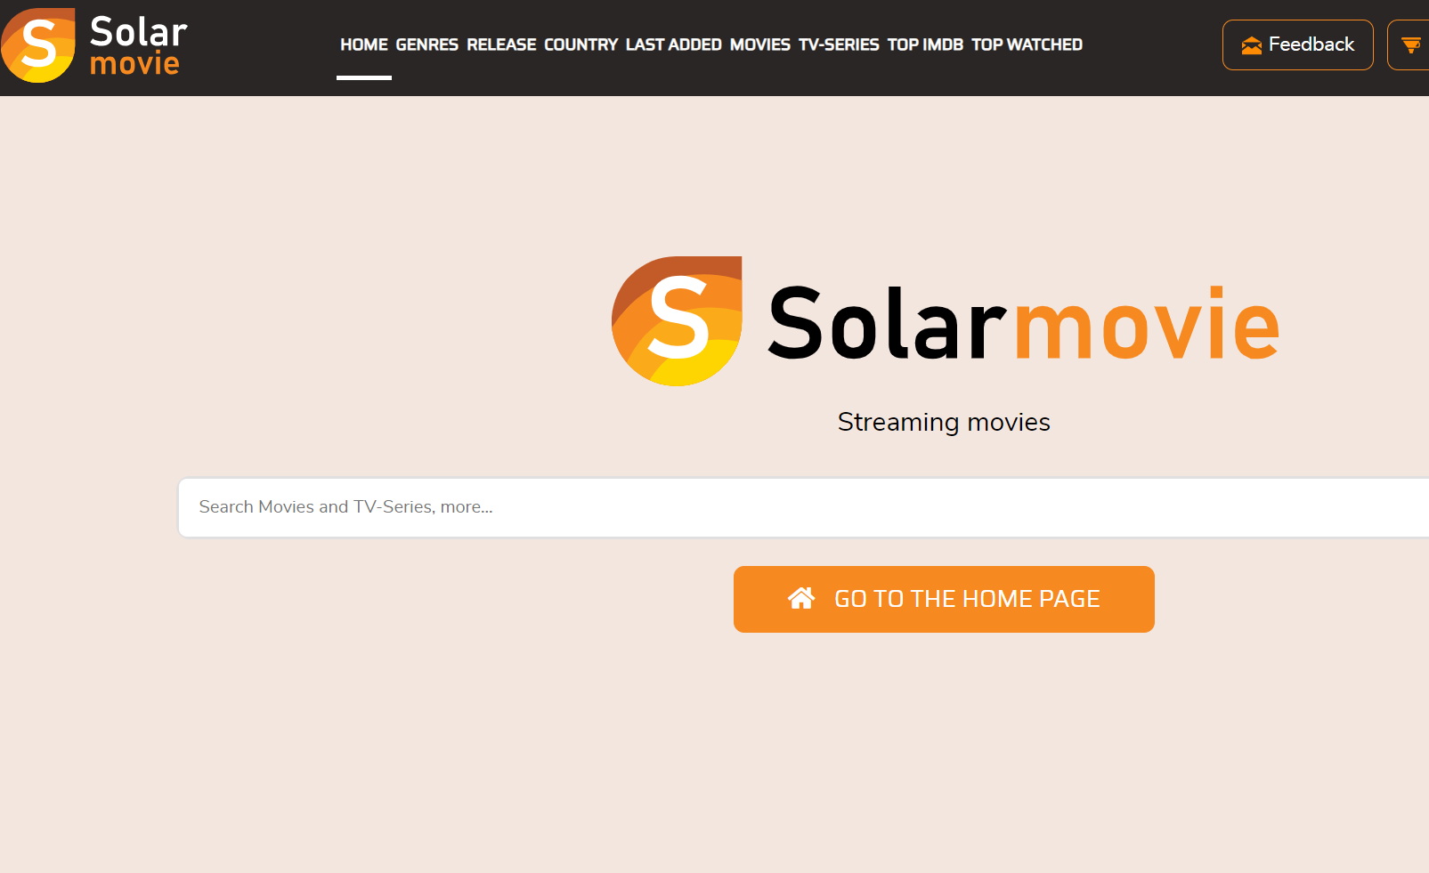The width and height of the screenshot is (1429, 873).
Task: Click the large Solarmovie center logo
Action: click(x=946, y=321)
